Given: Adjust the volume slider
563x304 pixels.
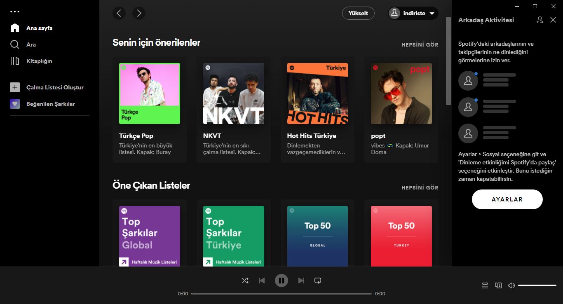Looking at the screenshot, I should click(x=537, y=285).
